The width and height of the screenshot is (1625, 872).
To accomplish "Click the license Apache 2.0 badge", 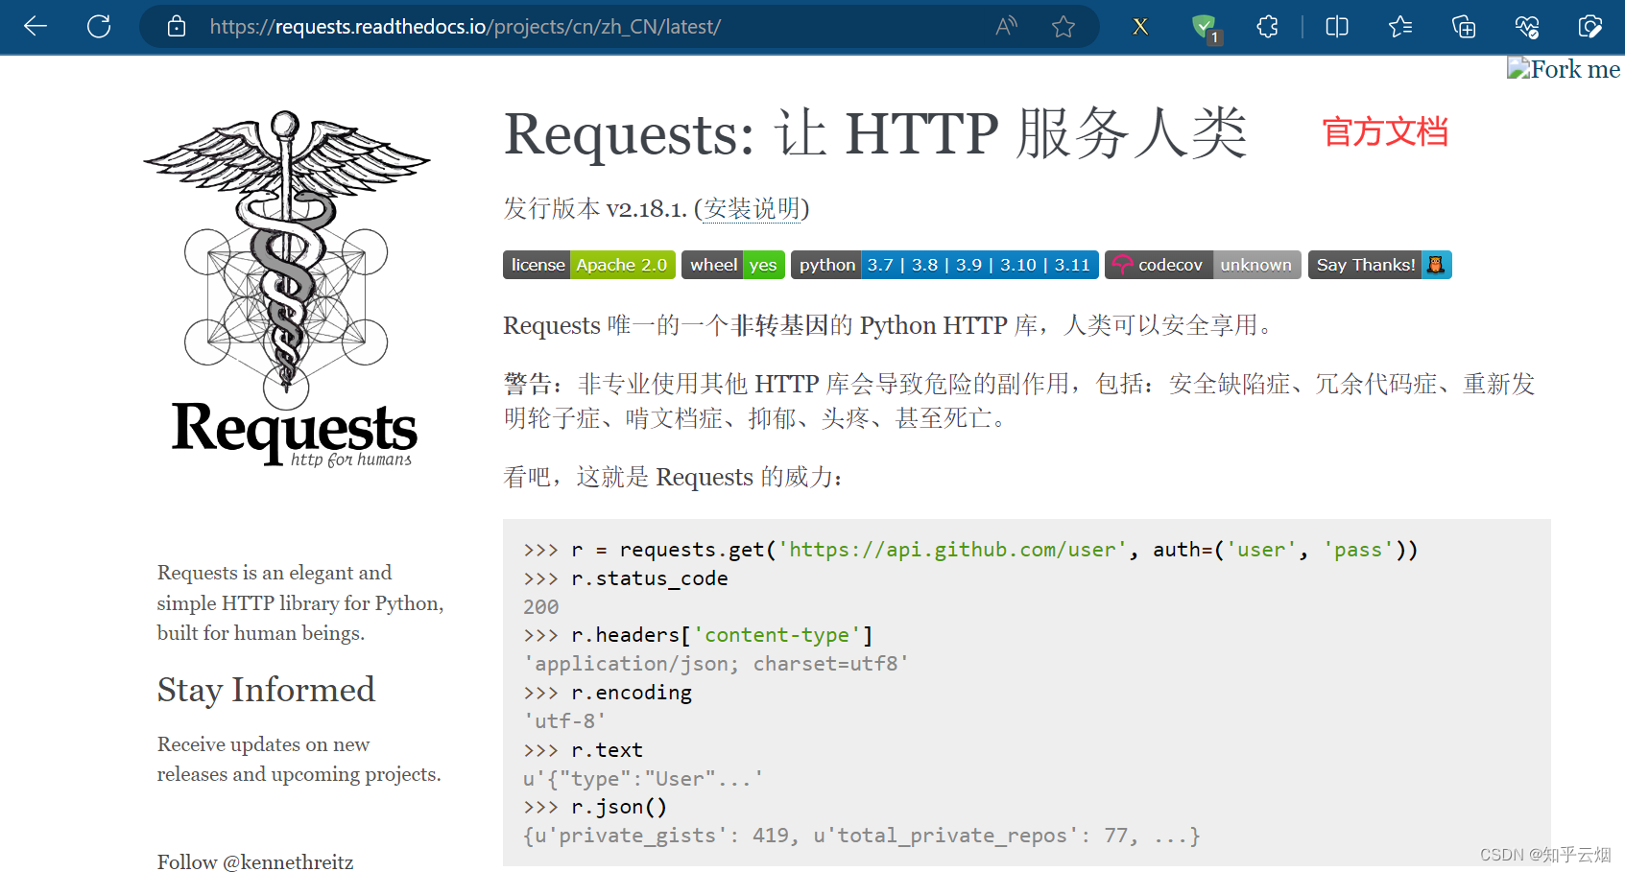I will [589, 265].
